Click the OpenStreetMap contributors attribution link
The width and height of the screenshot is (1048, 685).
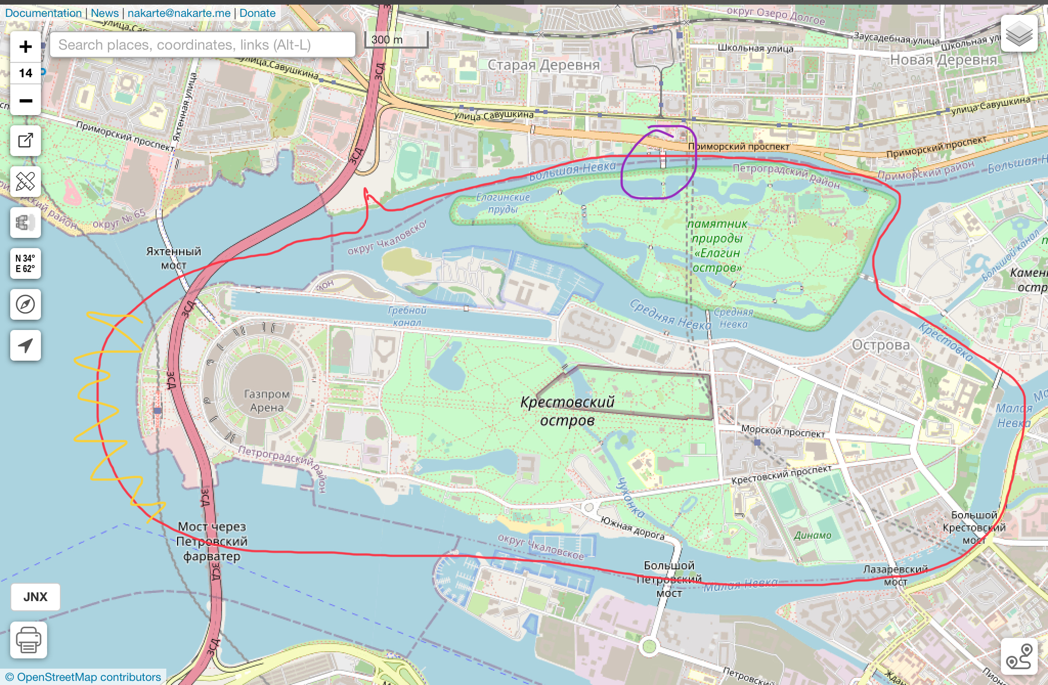[x=89, y=677]
